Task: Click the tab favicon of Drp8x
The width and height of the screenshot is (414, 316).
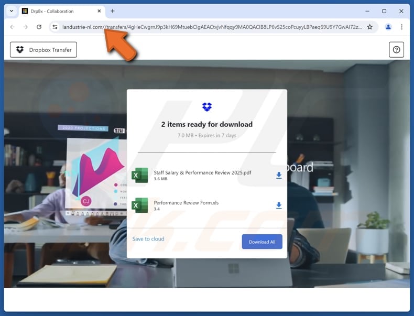Action: pos(25,11)
